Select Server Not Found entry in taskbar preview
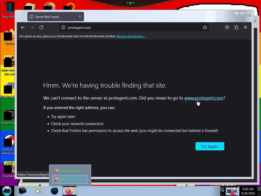This screenshot has height=196, width=261. coord(70,179)
